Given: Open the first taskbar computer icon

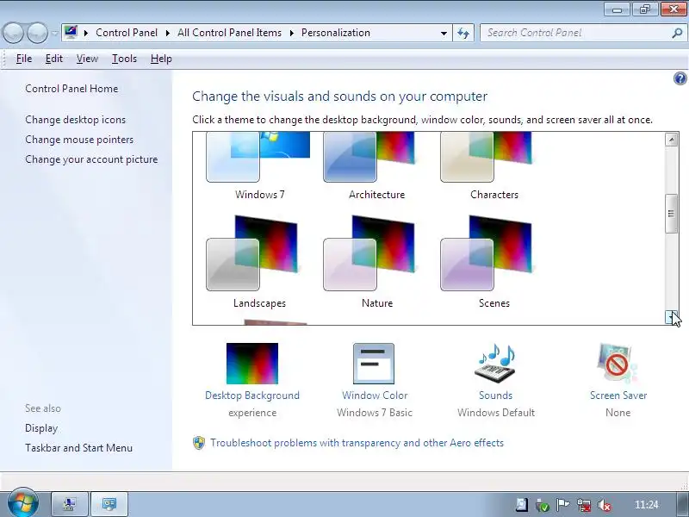Looking at the screenshot, I should tap(70, 504).
